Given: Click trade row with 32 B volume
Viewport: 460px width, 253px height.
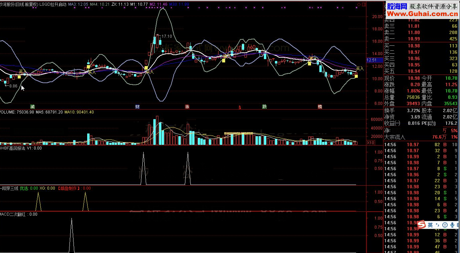Looking at the screenshot, I should pyautogui.click(x=422, y=151).
